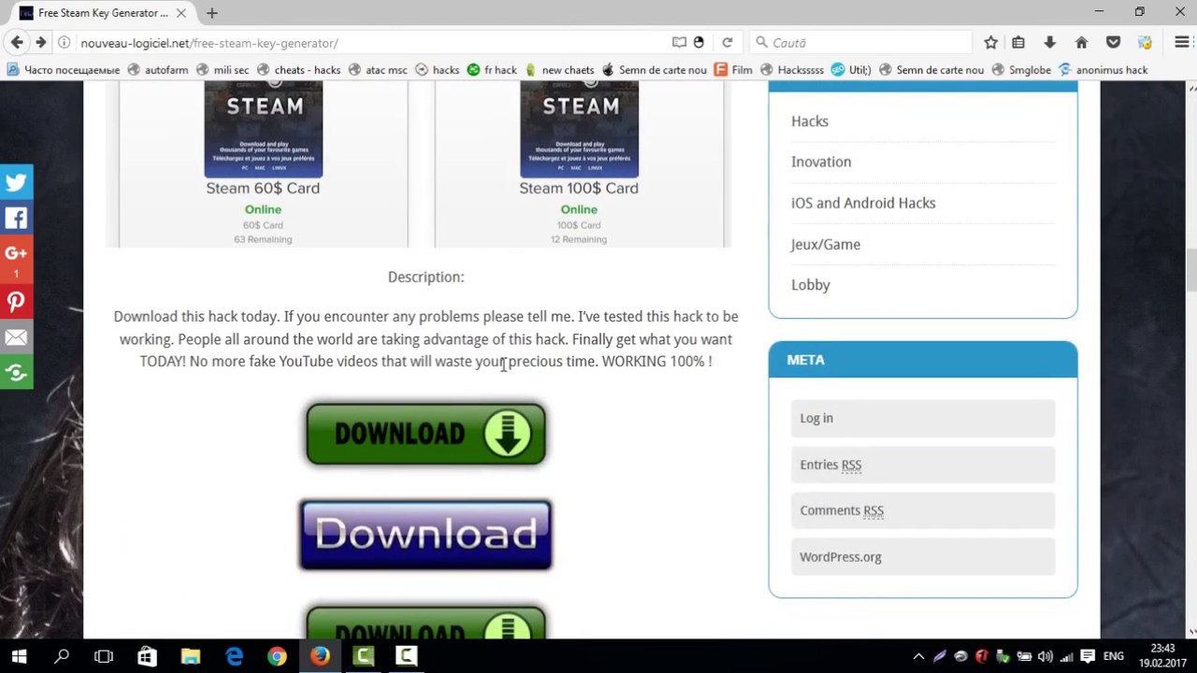Screen dimensions: 1197x673
Task: Open the site information icon in address bar
Action: pyautogui.click(x=64, y=43)
